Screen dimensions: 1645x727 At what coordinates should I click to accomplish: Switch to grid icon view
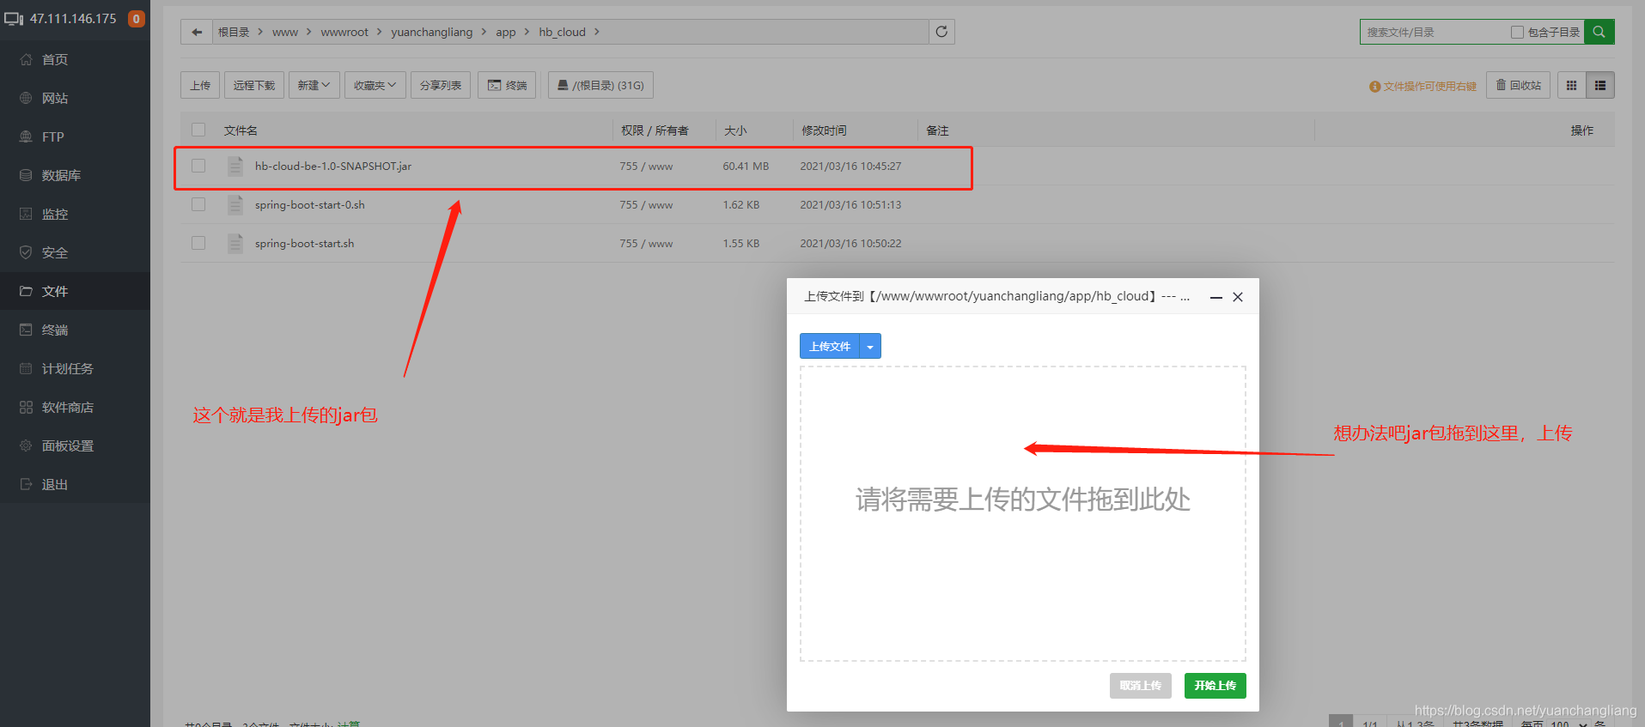pyautogui.click(x=1571, y=85)
